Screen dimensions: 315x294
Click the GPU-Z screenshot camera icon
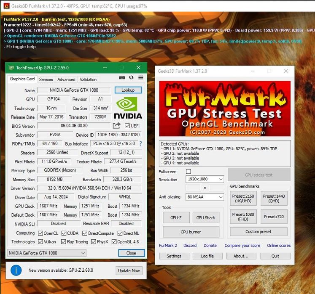pos(122,77)
